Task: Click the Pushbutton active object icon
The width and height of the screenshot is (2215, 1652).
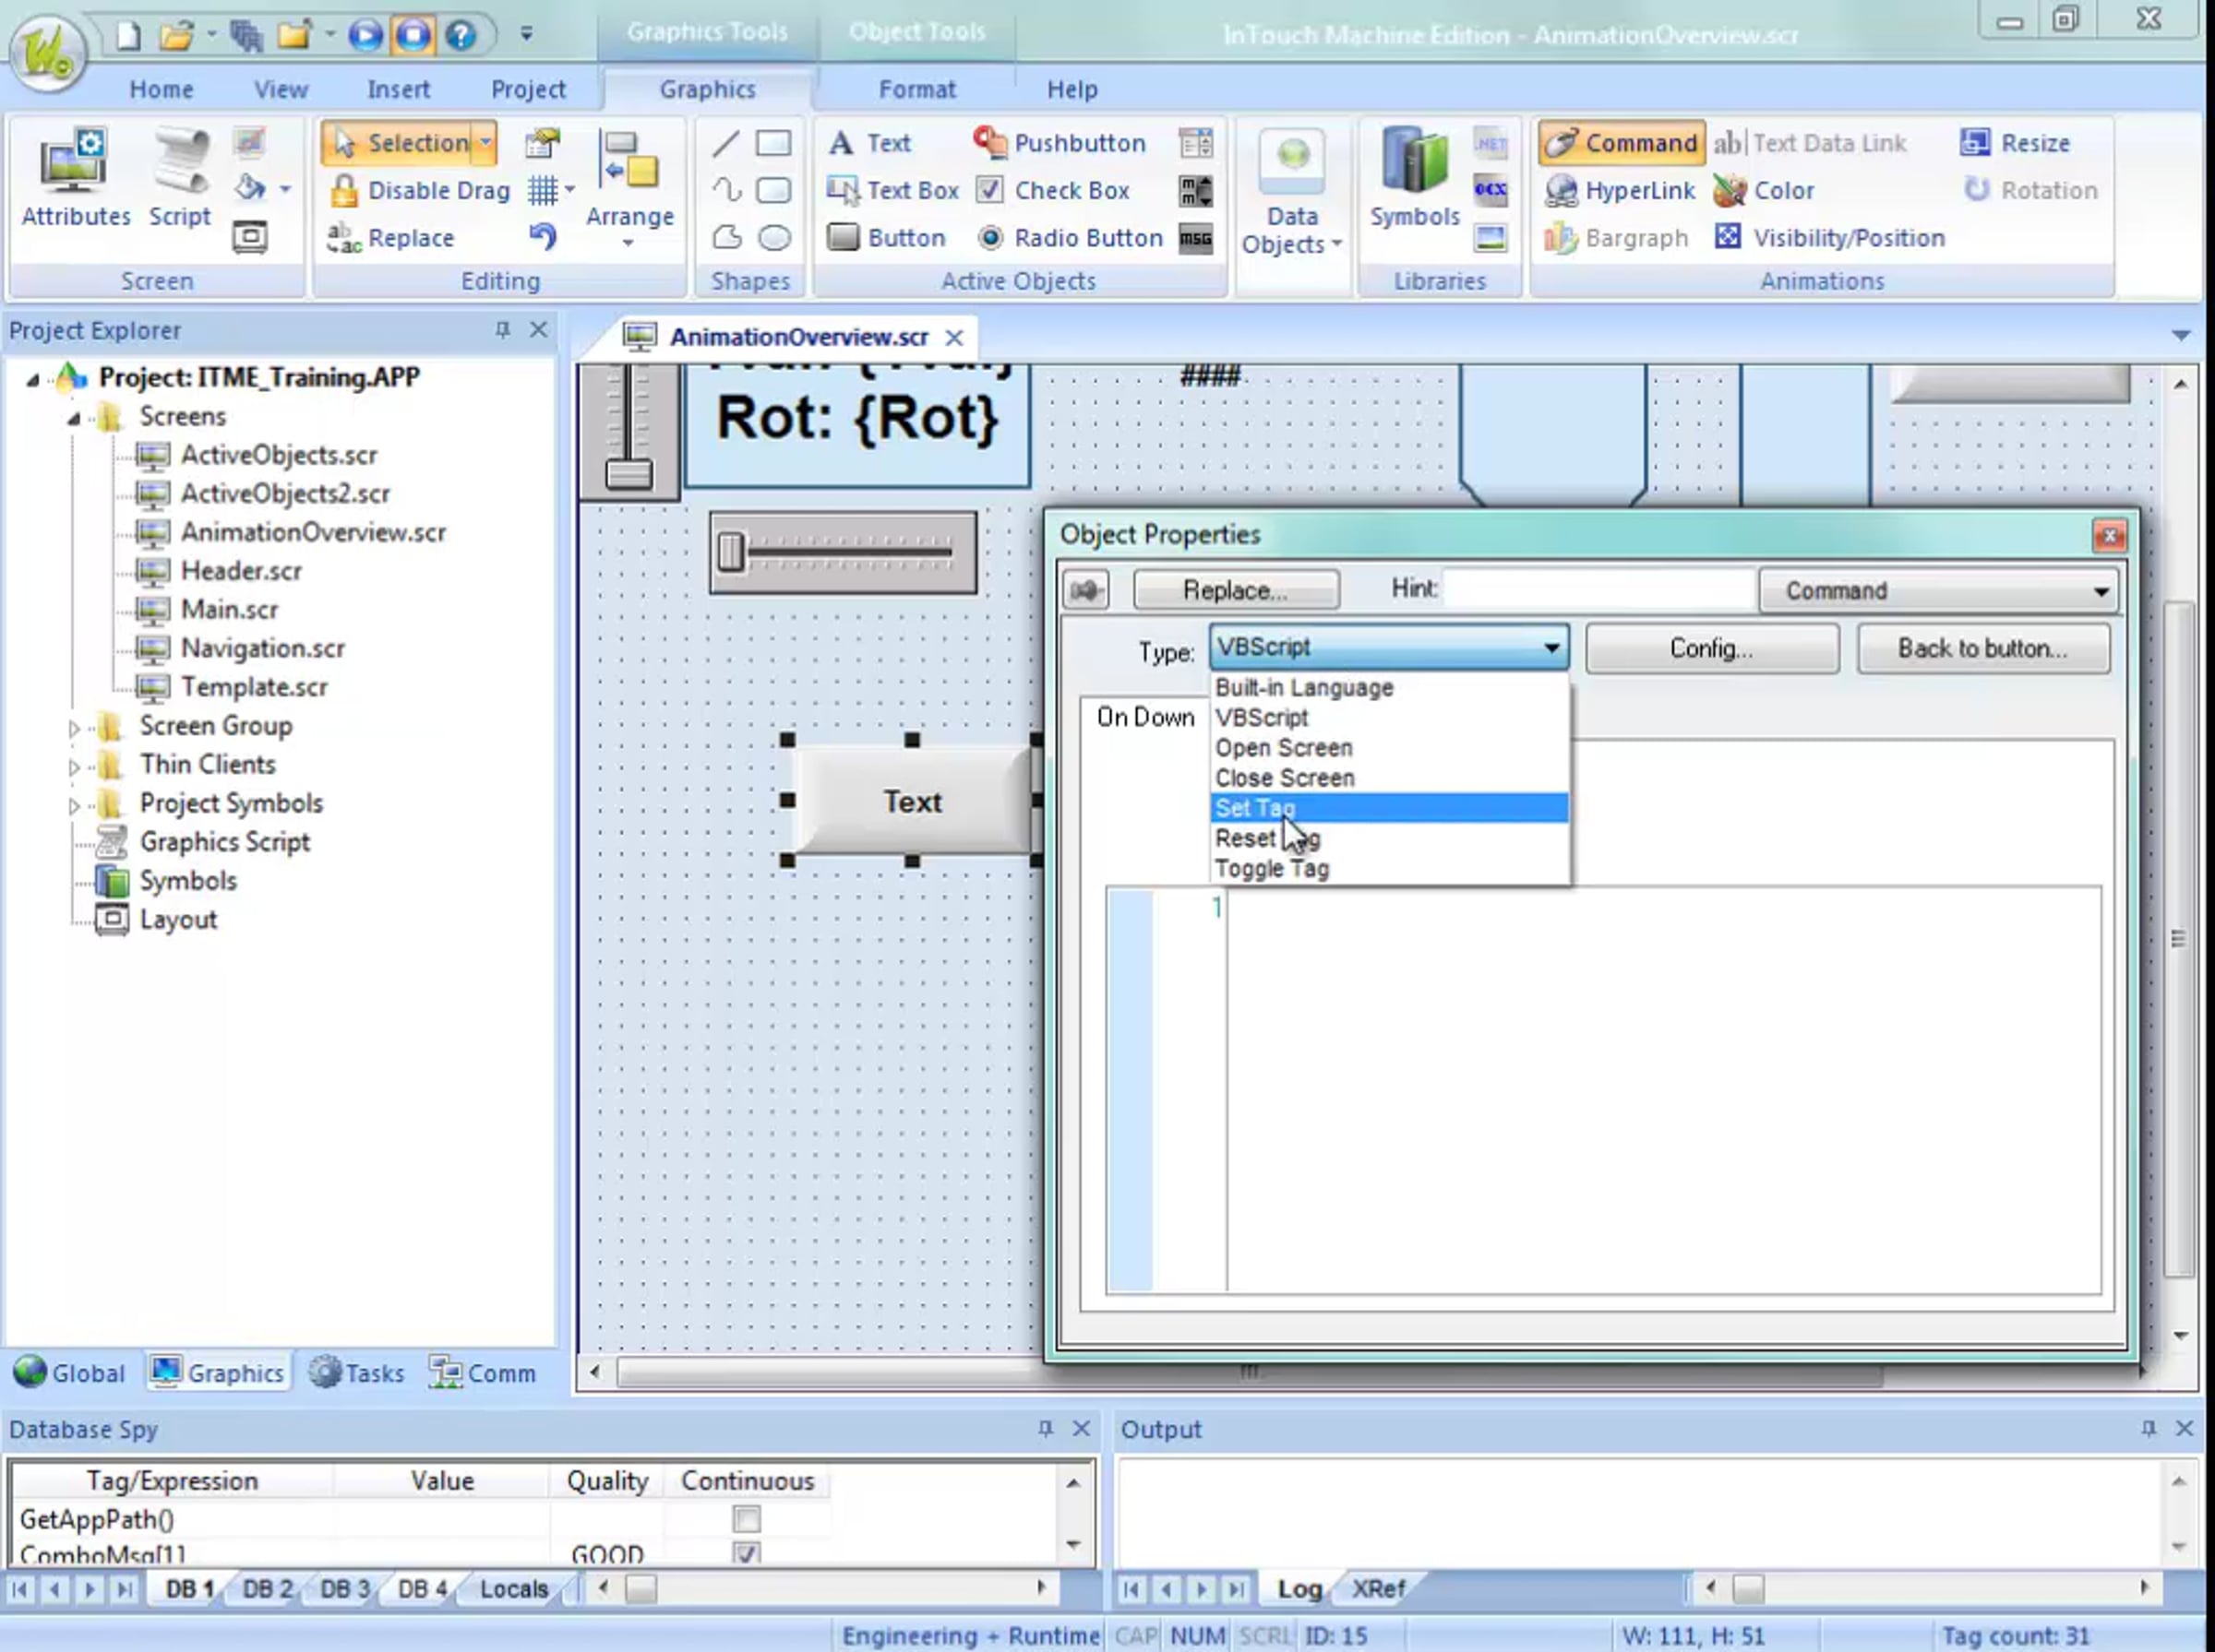Action: [x=989, y=142]
